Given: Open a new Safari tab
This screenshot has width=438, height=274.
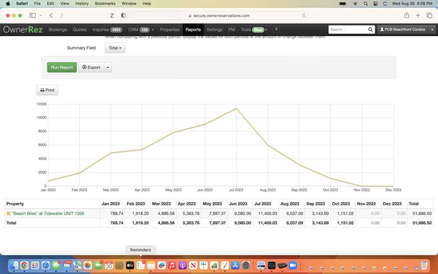Looking at the screenshot, I should click(418, 15).
